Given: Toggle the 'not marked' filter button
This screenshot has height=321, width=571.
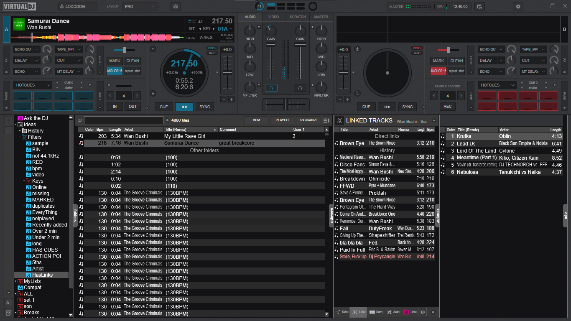Looking at the screenshot, I should tap(308, 120).
